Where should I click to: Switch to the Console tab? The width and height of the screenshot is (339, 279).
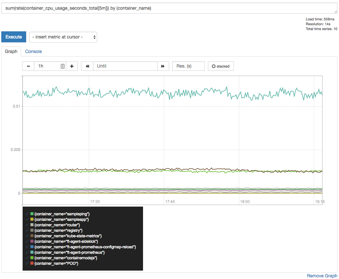pos(33,51)
